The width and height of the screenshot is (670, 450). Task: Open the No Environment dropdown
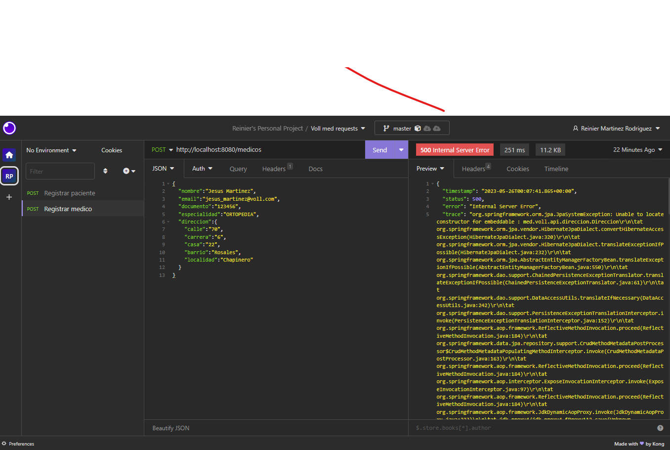coord(51,150)
